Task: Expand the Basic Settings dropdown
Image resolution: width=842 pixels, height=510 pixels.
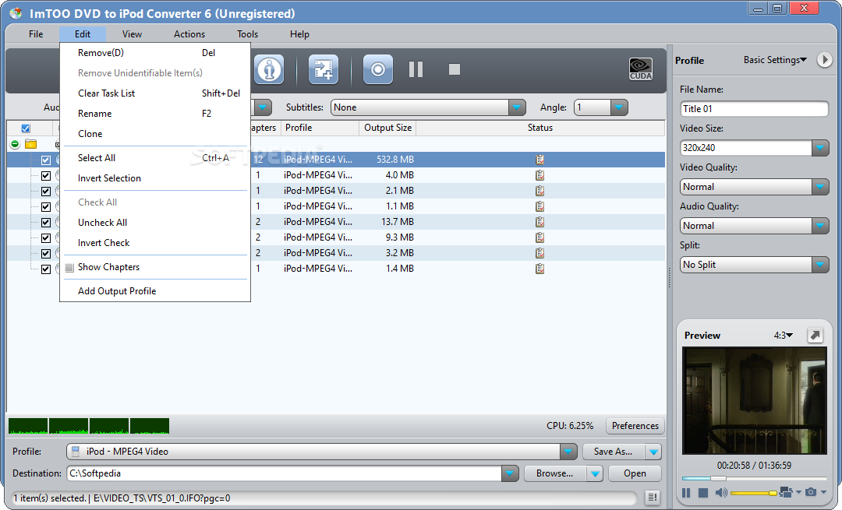Action: [x=775, y=60]
